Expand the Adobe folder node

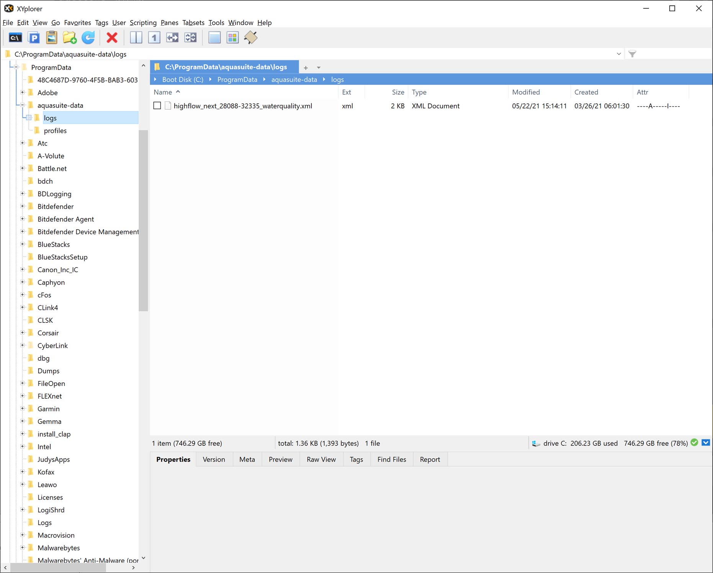point(22,92)
